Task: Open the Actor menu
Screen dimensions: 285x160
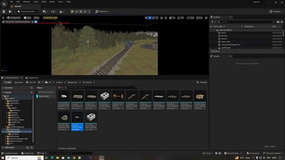Action: (61, 2)
